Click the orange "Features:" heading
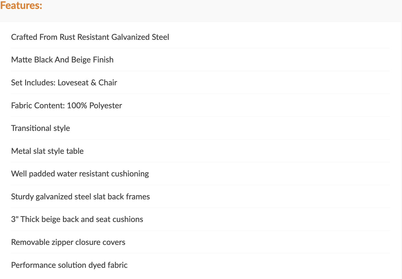The width and height of the screenshot is (402, 279). 21,5
